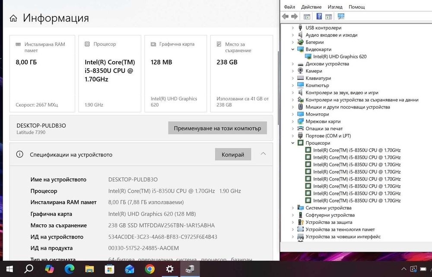Click product ID value 00330-51752-24885-AAOEM

pyautogui.click(x=143, y=248)
